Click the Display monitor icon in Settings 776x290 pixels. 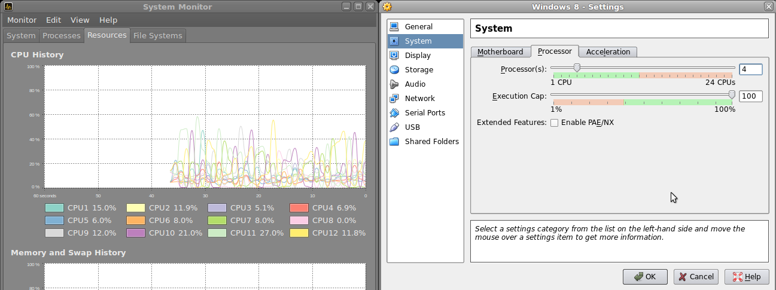coord(394,55)
